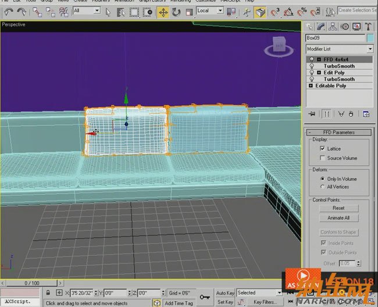Open the Configure Modifier Sets icon
Viewport: 378px width, 307px height.
(366, 114)
